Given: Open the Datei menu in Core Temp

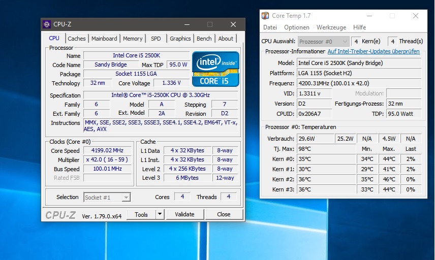Looking at the screenshot, I should coord(270,27).
